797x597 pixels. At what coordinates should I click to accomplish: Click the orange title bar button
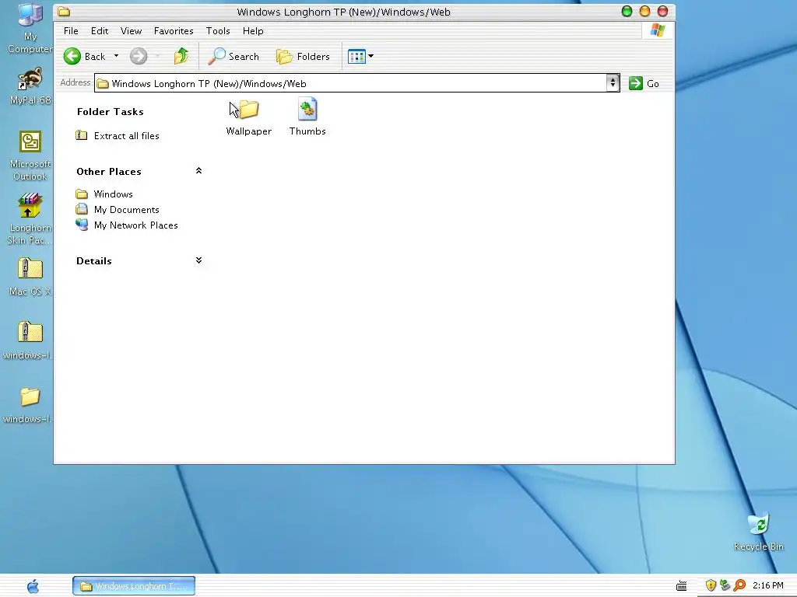point(644,11)
